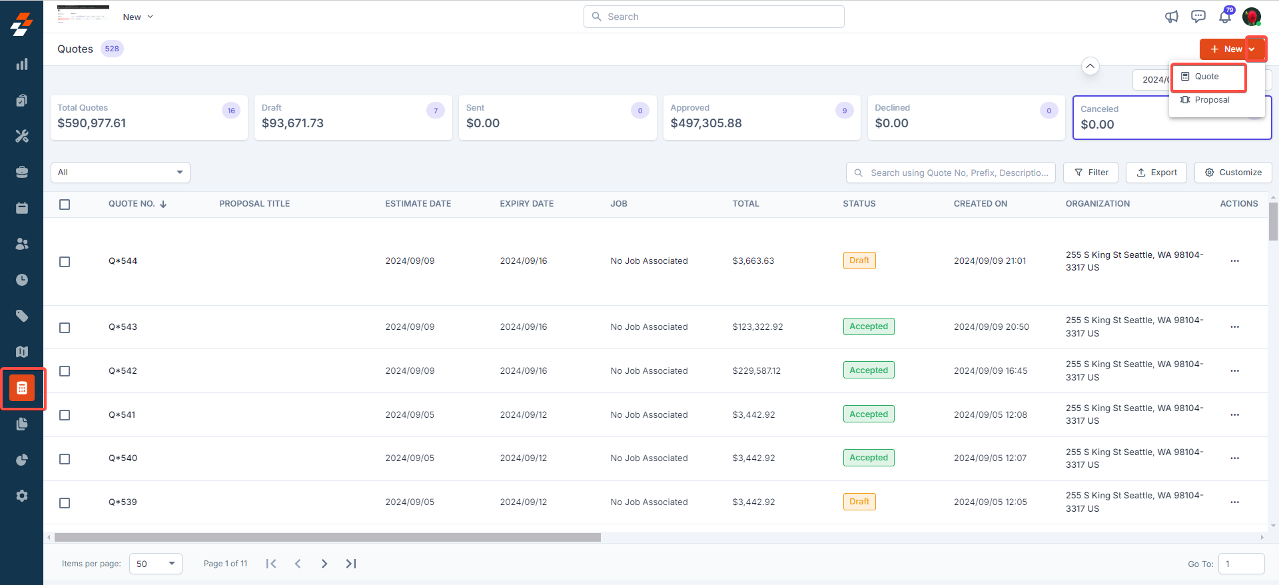Choose Quote from the New menu
1279x585 pixels.
pos(1206,77)
